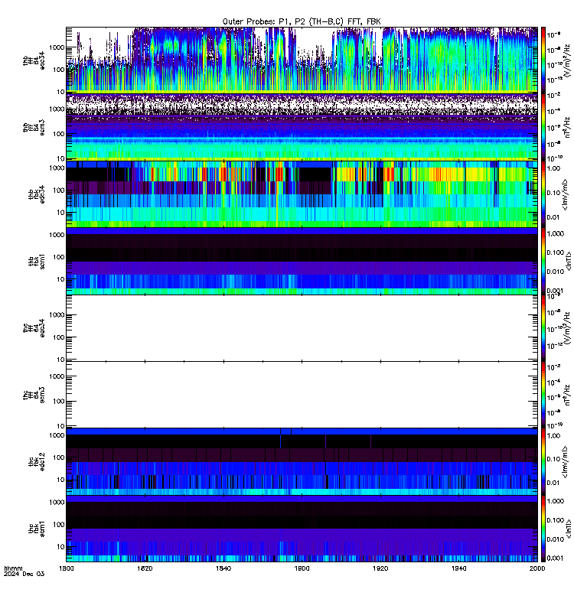Click inside the thb fbk scm1 spectrogram panel
Image resolution: width=574 pixels, height=612 pixels.
(302, 261)
